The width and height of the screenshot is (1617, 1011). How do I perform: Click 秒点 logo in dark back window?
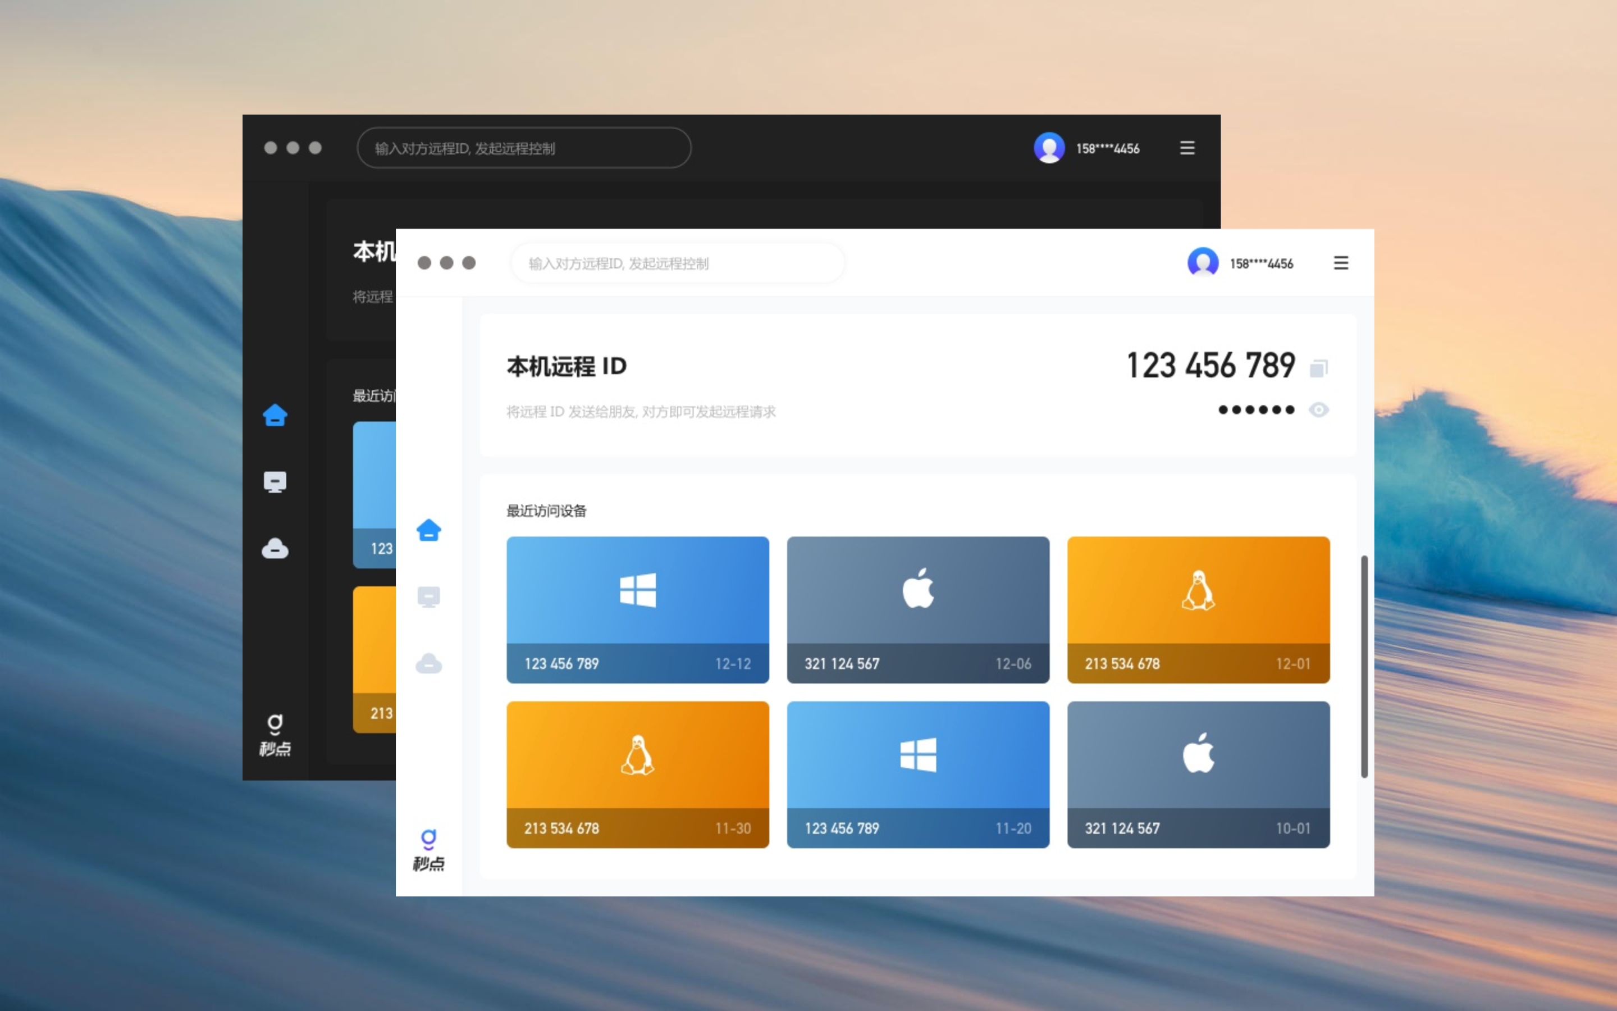275,735
